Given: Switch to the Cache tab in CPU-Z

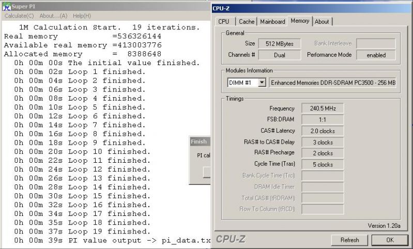Looking at the screenshot, I should pyautogui.click(x=247, y=22).
